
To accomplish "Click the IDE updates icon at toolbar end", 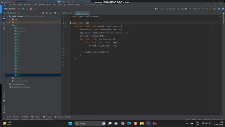I will [223, 9].
